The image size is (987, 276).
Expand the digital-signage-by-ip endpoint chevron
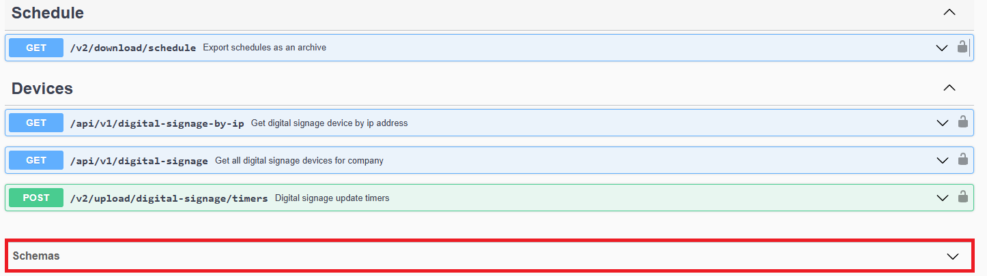943,123
